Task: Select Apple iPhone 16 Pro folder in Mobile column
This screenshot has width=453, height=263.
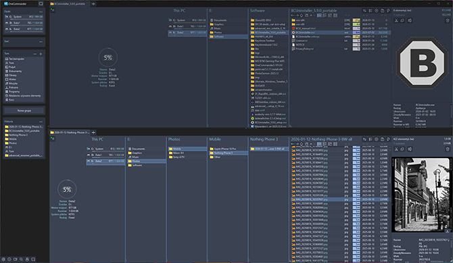Action: (228, 149)
